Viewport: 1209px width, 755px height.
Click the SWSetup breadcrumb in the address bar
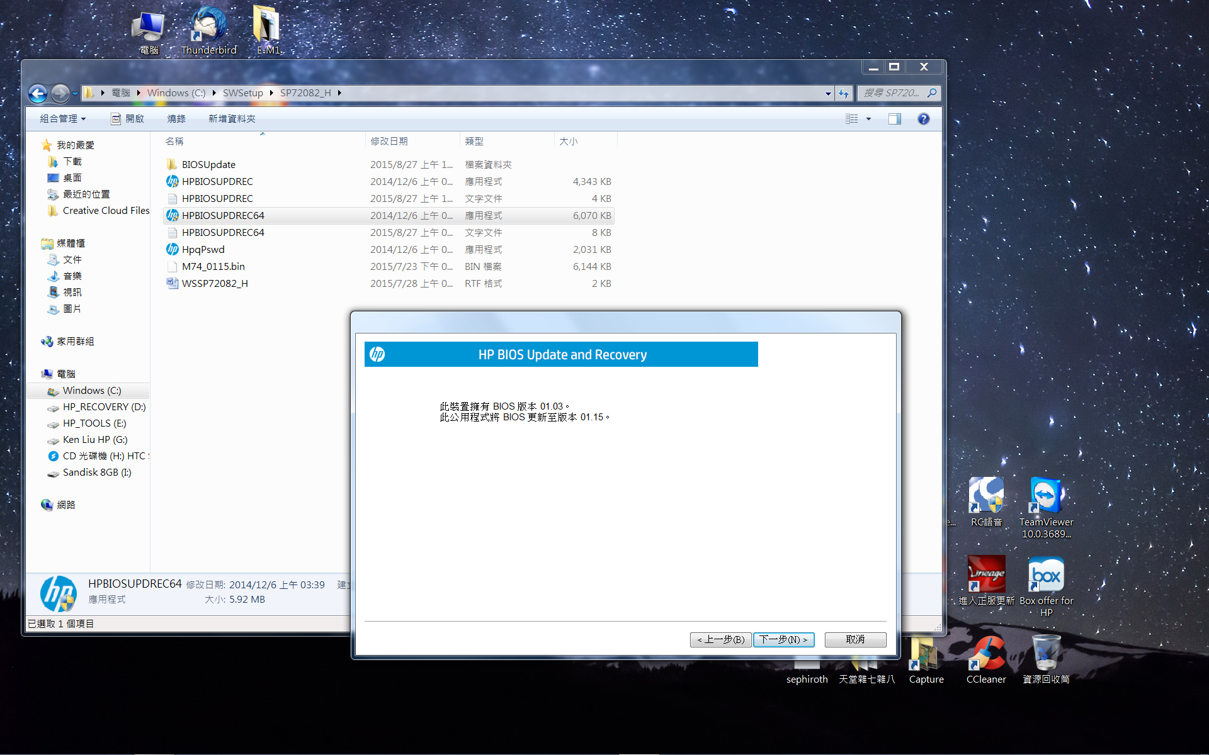[x=243, y=93]
